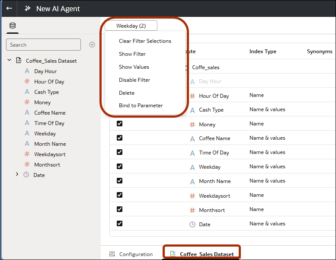Choose Delete from filter menu
The width and height of the screenshot is (336, 260).
coord(127,93)
